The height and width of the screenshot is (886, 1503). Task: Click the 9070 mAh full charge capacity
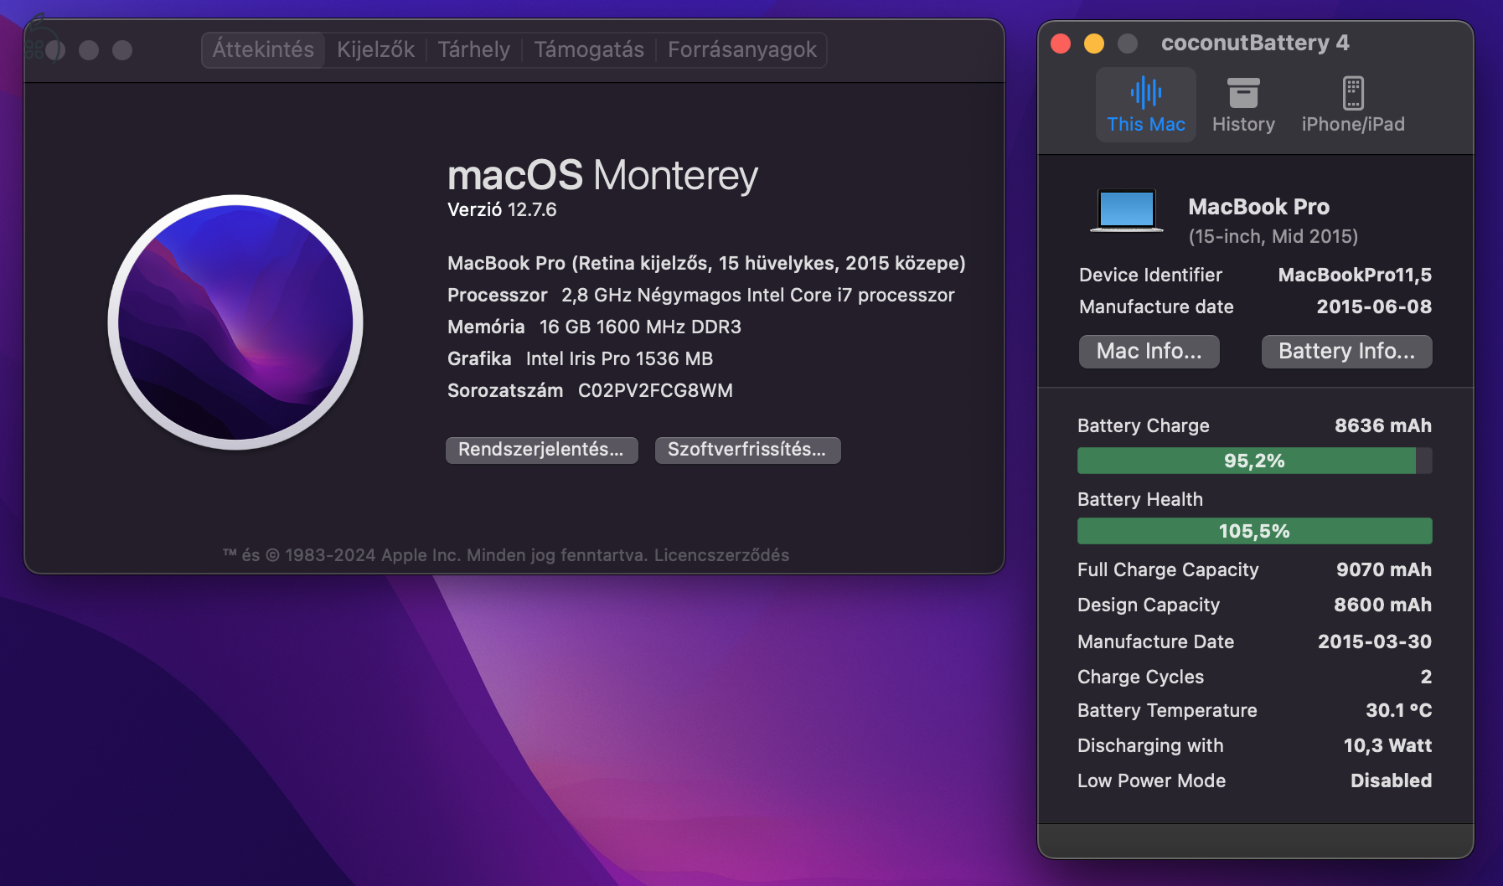(x=1384, y=569)
